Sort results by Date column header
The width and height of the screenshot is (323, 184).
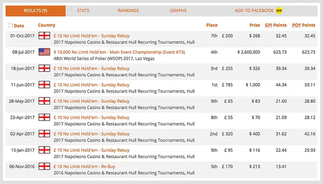click(19, 26)
